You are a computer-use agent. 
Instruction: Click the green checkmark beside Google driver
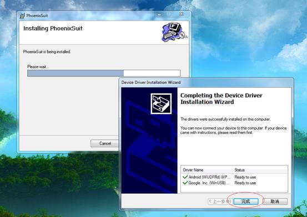coord(185,183)
